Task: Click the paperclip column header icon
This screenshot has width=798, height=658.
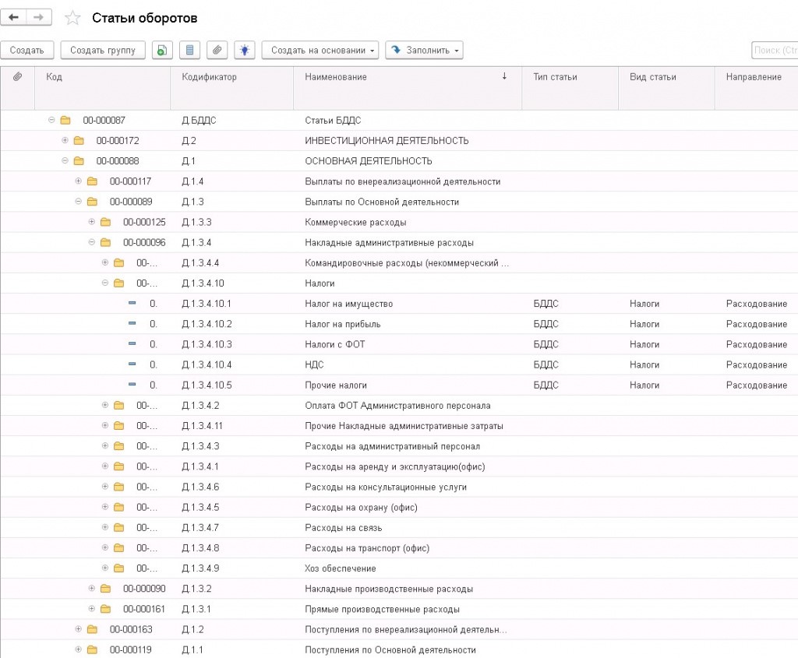Action: click(17, 77)
